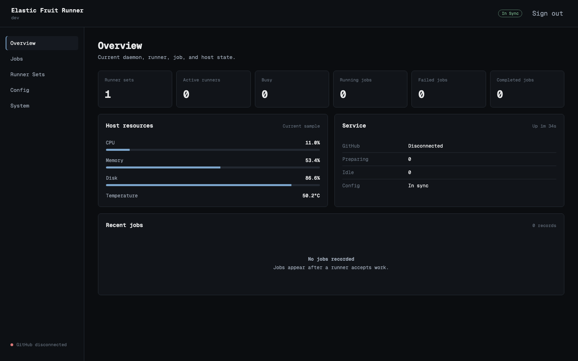Open the System sidebar item
Viewport: 578px width, 361px height.
(42, 105)
